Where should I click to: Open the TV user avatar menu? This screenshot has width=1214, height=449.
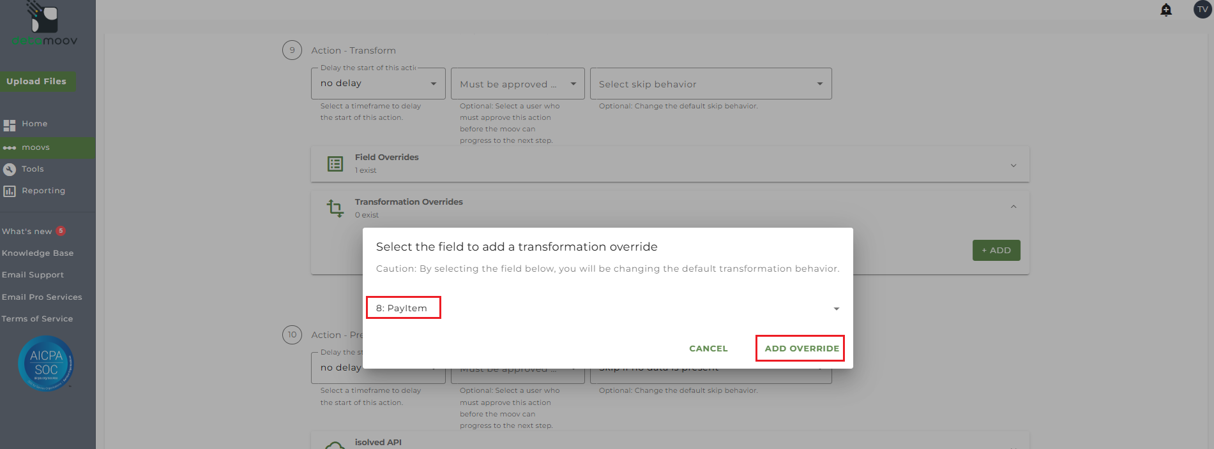pyautogui.click(x=1203, y=10)
